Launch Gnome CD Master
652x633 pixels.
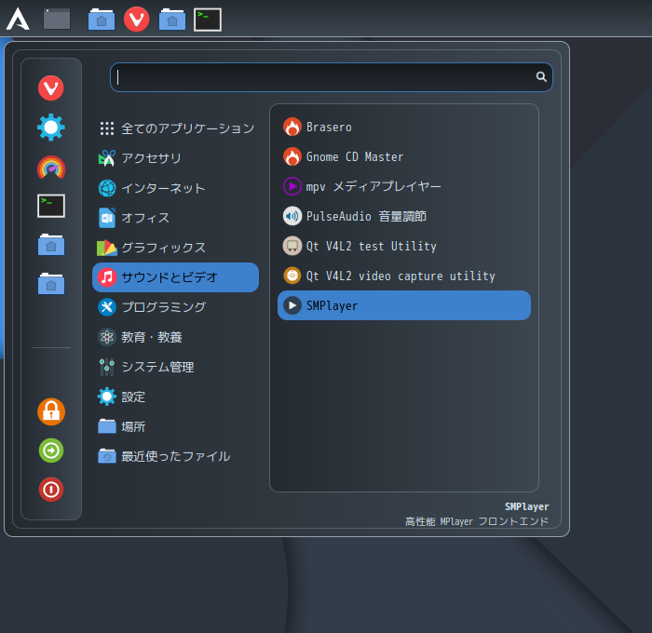(404, 156)
